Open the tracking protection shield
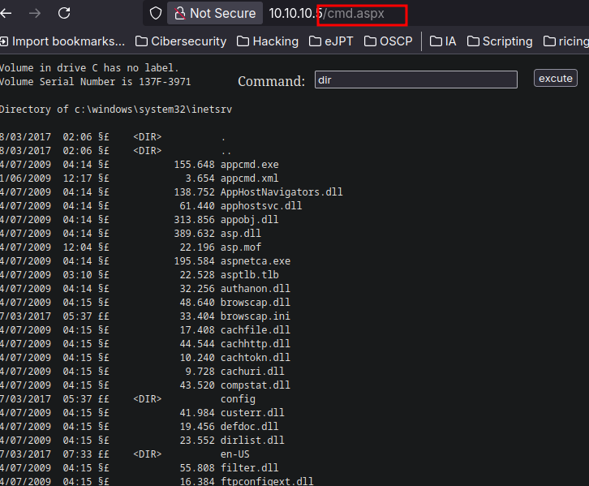 tap(156, 14)
